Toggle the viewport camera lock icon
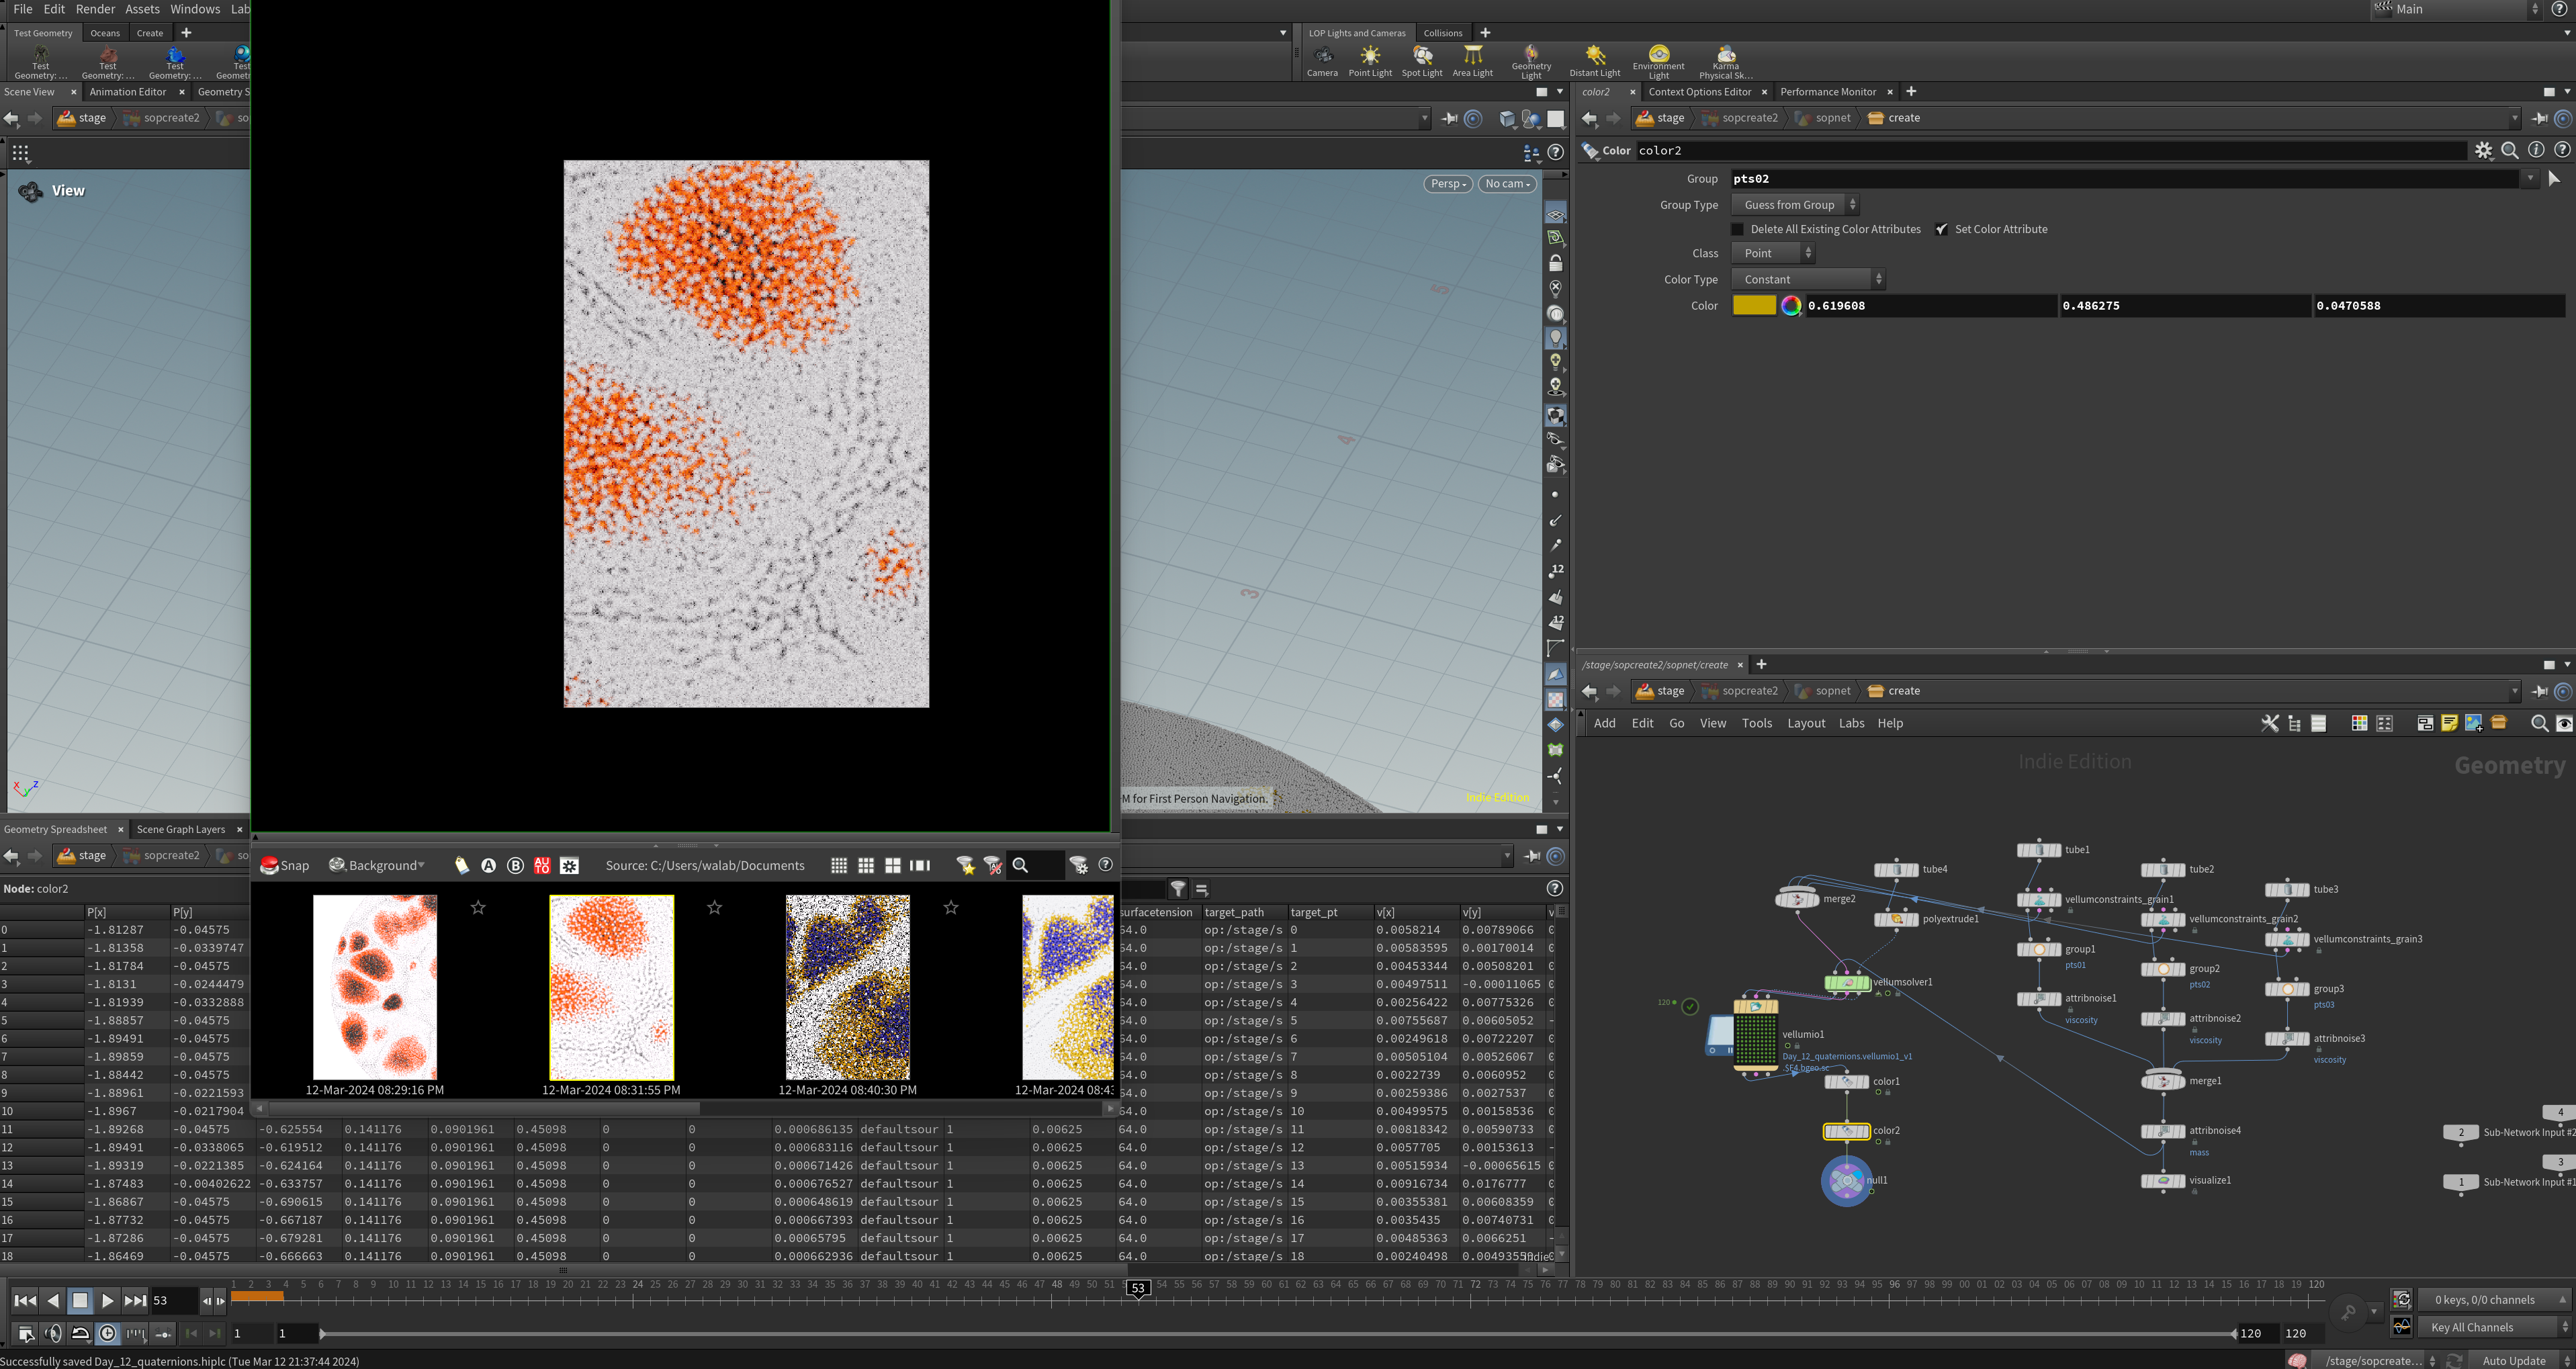2576x1369 pixels. click(1555, 263)
